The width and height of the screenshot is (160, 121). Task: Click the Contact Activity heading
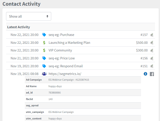tap(22, 4)
